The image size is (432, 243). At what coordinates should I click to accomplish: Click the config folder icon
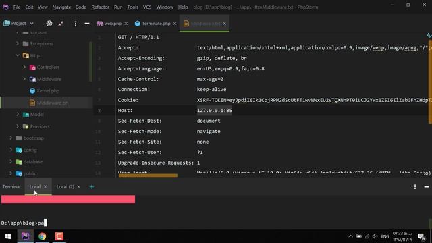click(x=19, y=150)
